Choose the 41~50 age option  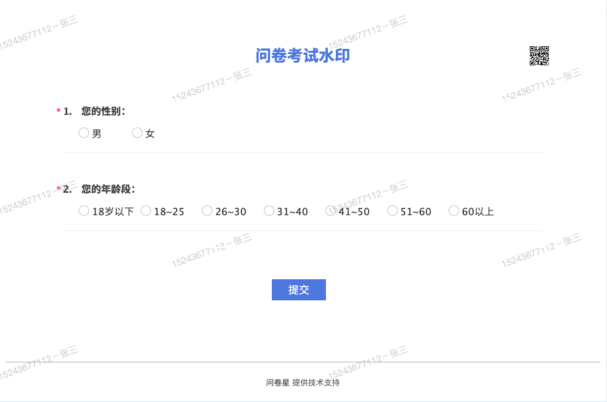(331, 211)
